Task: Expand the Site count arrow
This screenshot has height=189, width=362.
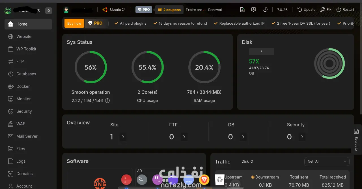Action: (x=123, y=137)
